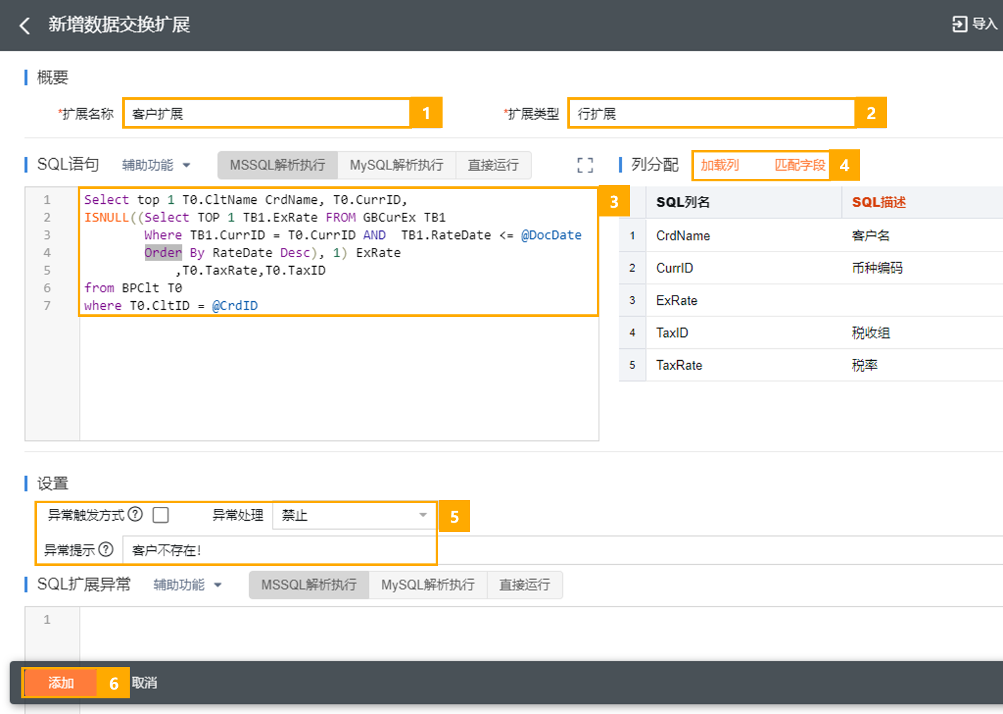The height and width of the screenshot is (714, 1003).
Task: Click the @DocDate parameter in SQL
Action: click(551, 235)
